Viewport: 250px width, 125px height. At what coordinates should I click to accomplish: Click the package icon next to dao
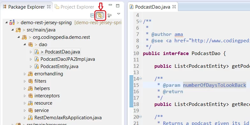click(x=30, y=45)
